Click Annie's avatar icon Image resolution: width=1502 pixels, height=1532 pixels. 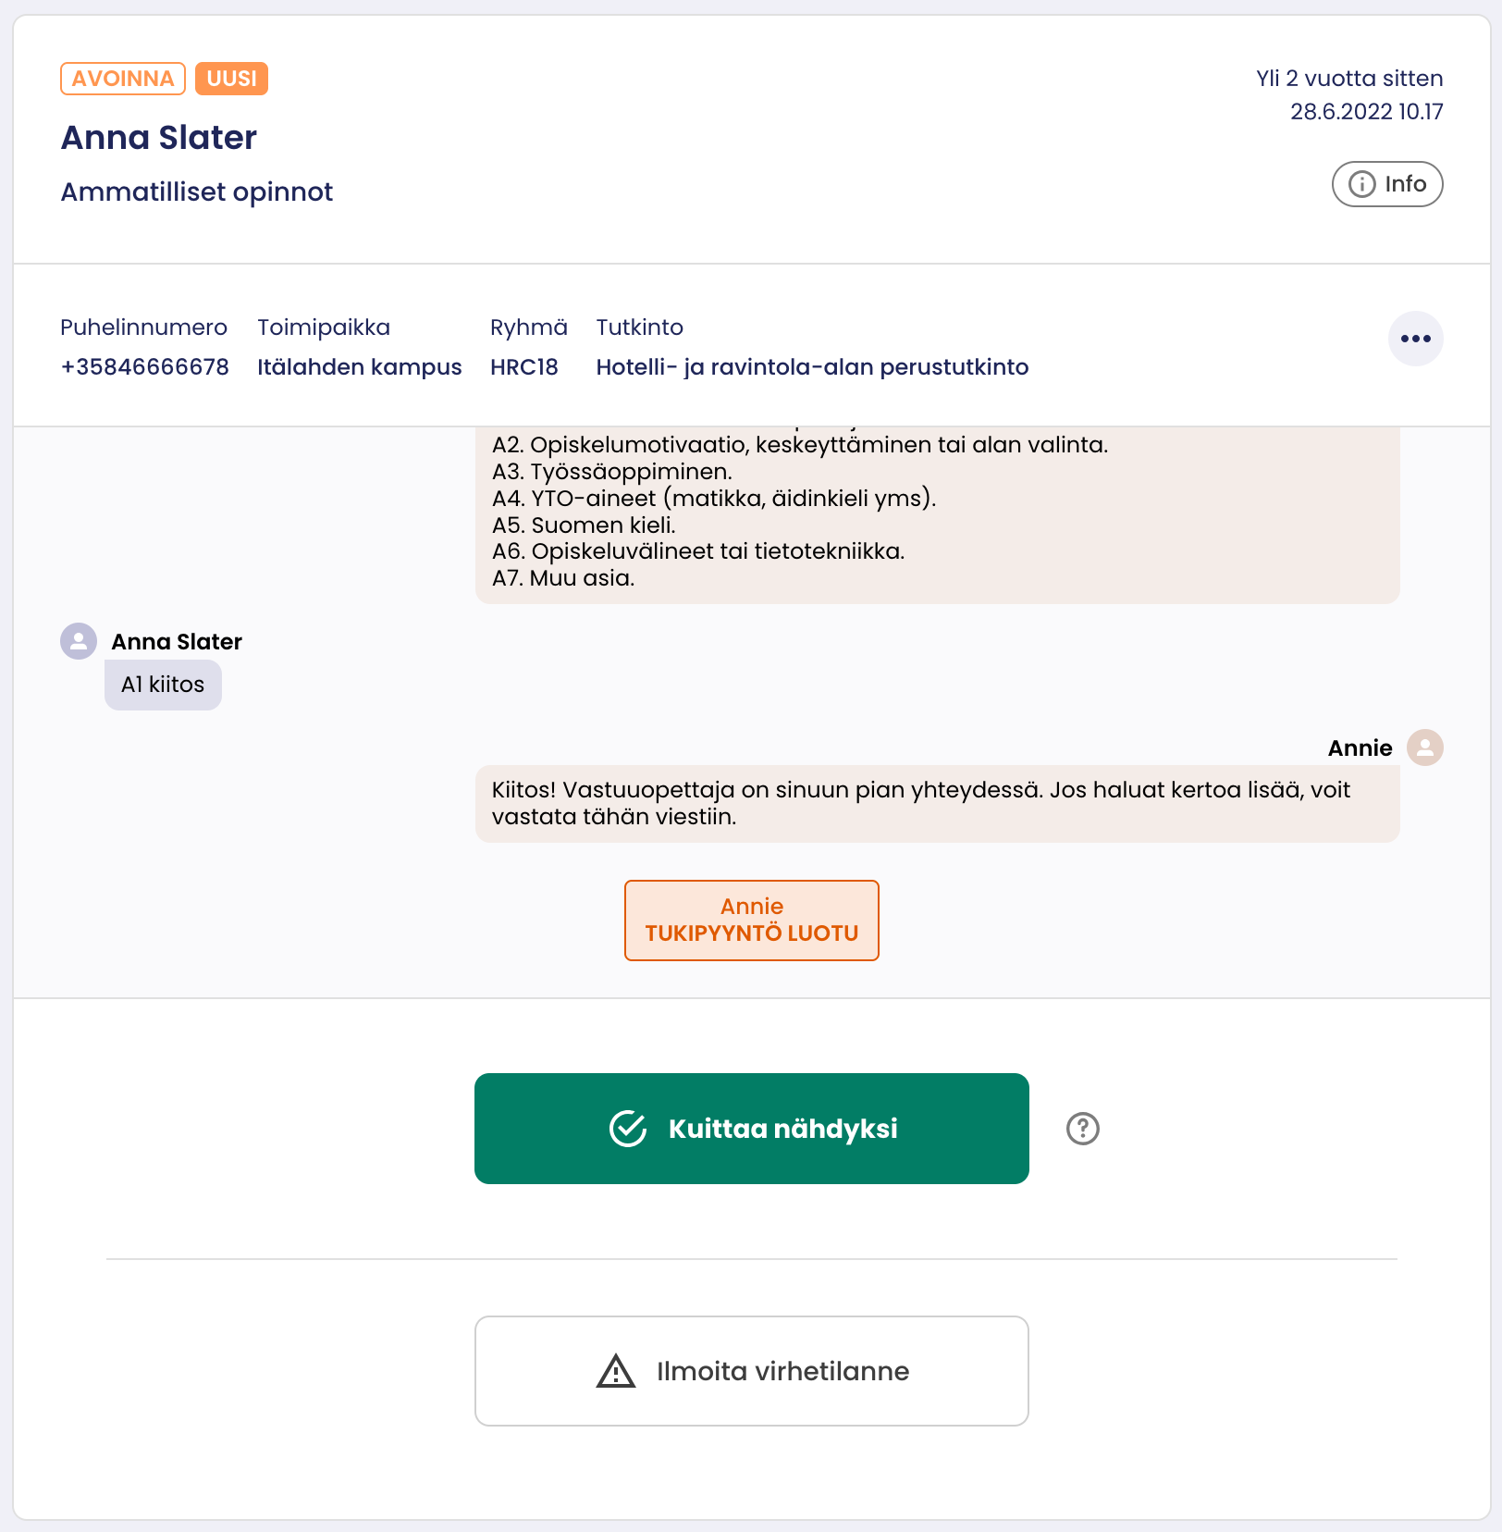click(x=1425, y=747)
